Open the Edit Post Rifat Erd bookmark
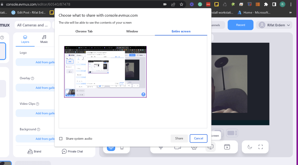Screen dimensions: 298x165 [x=29, y=13]
